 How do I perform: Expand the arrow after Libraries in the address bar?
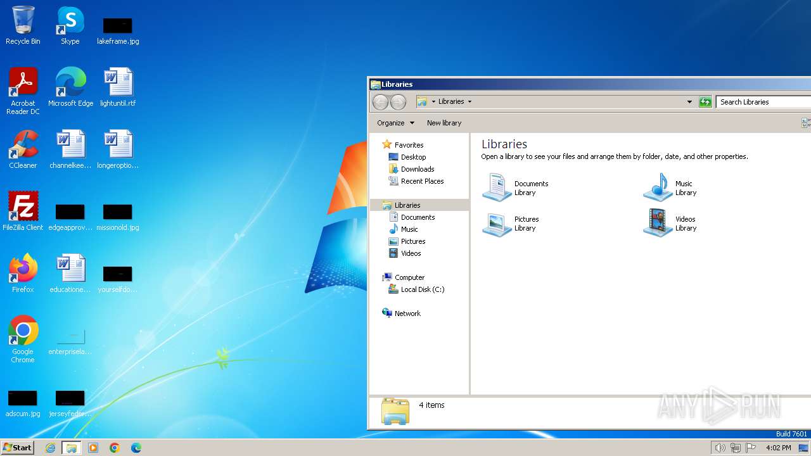[469, 102]
